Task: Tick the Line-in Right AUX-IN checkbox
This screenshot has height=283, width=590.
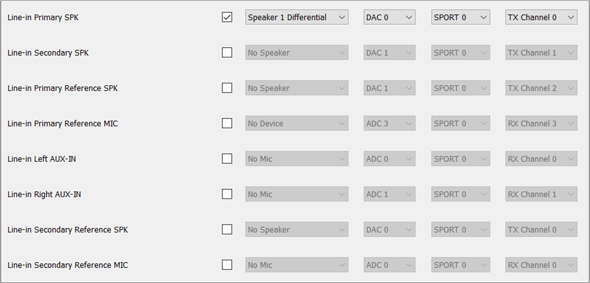Action: point(227,194)
